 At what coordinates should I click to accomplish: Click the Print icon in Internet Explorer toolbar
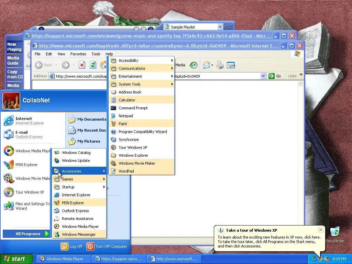[x=220, y=65]
